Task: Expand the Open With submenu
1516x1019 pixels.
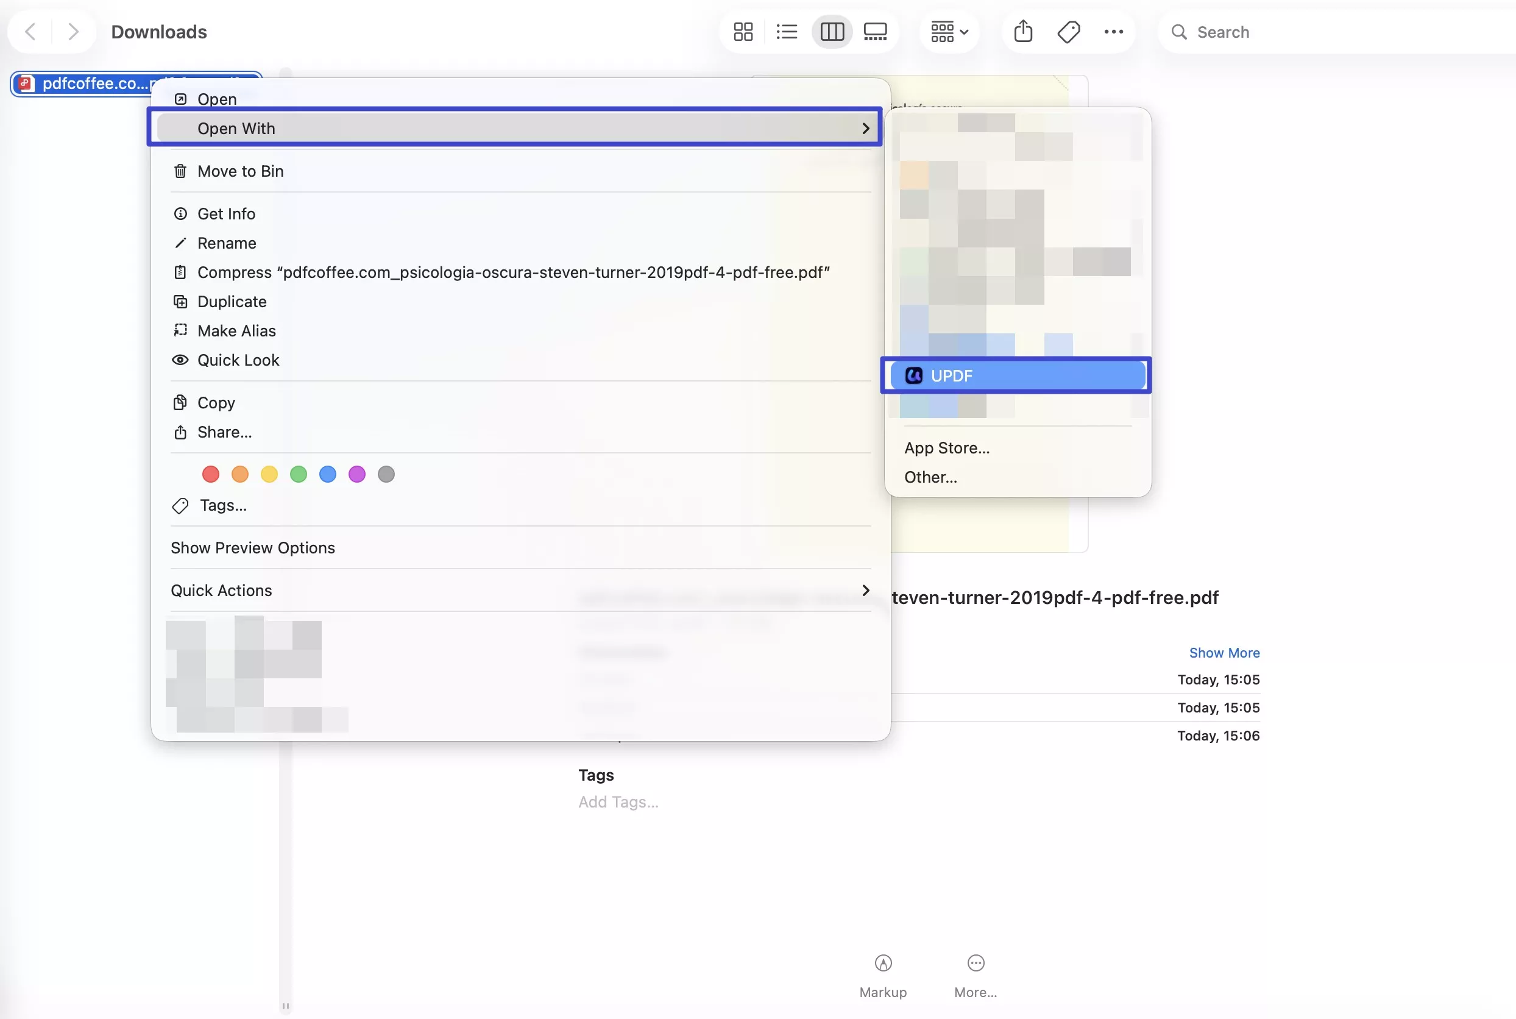Action: (x=513, y=128)
